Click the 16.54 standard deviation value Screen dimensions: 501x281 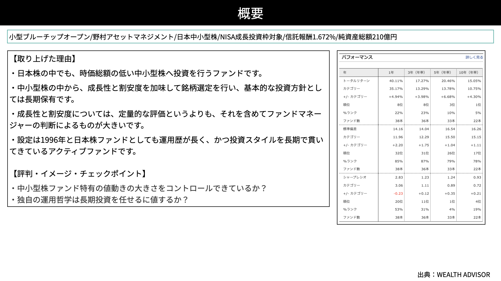[450, 129]
